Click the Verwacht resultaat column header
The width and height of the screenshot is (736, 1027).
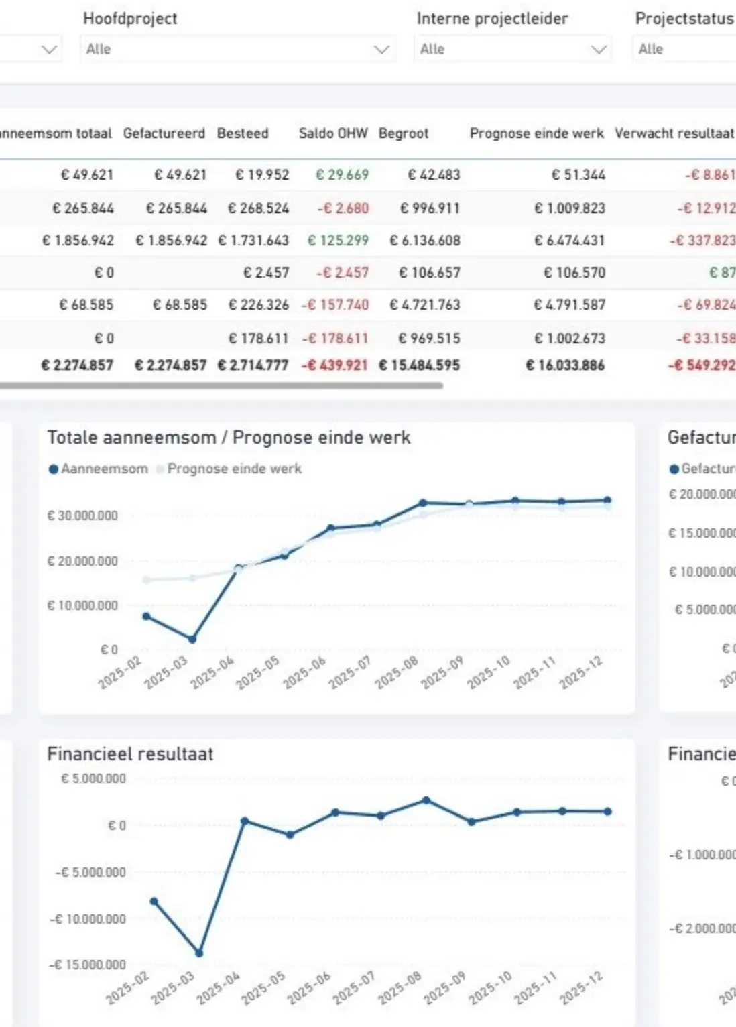674,133
